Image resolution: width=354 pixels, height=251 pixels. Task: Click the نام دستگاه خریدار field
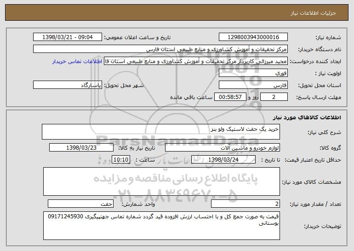160,49
